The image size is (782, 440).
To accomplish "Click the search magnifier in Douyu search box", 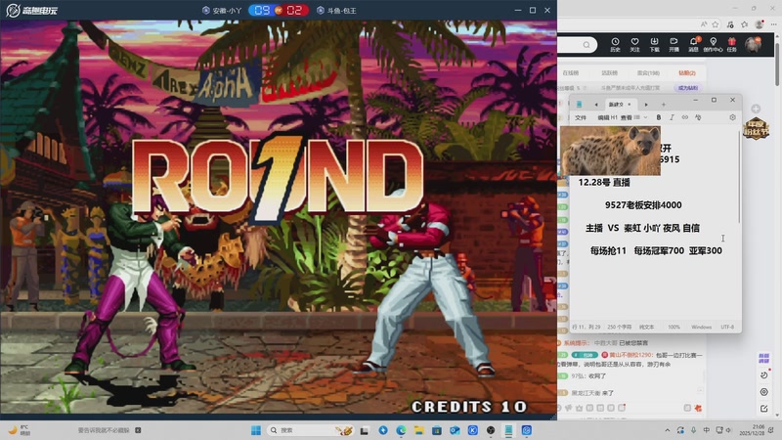I will [586, 45].
